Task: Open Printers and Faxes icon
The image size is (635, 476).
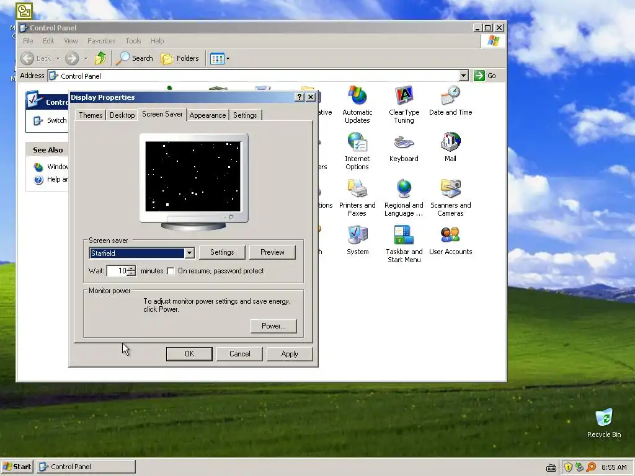Action: tap(357, 188)
